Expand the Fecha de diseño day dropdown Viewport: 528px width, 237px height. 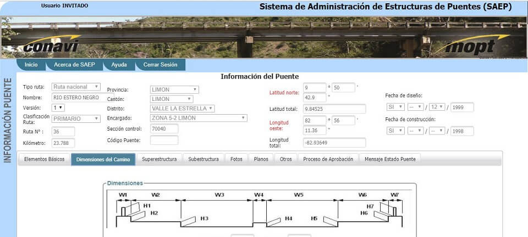pos(416,107)
